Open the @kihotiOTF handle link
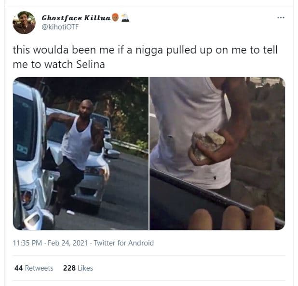 pos(60,27)
